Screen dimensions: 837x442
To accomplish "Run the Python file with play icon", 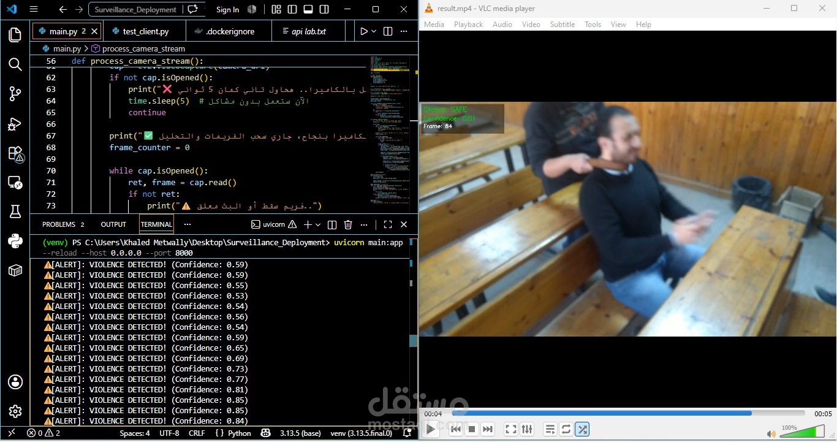I will point(364,31).
